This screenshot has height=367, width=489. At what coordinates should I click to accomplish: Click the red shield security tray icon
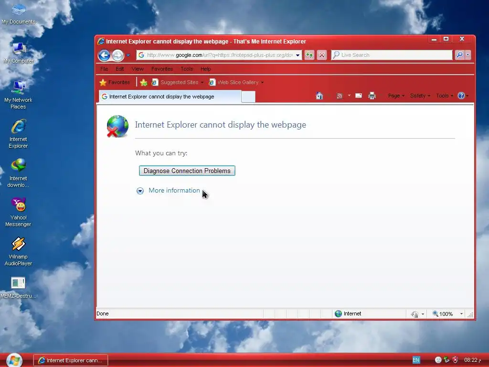(455, 360)
